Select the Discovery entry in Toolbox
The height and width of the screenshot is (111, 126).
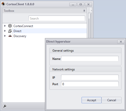pos(20,36)
